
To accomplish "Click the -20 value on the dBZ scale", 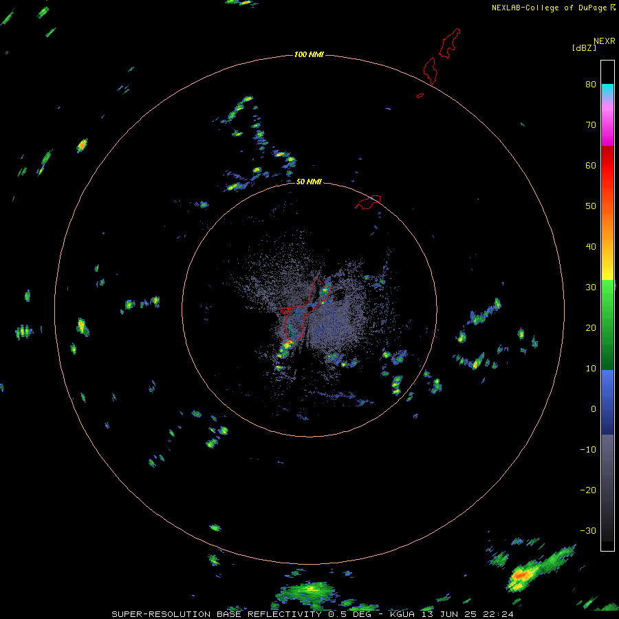I will click(x=588, y=490).
